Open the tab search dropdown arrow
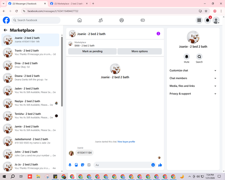 [x=3, y=4]
